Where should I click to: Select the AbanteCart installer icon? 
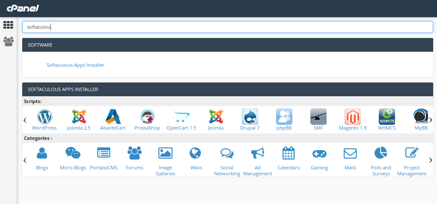tap(113, 117)
